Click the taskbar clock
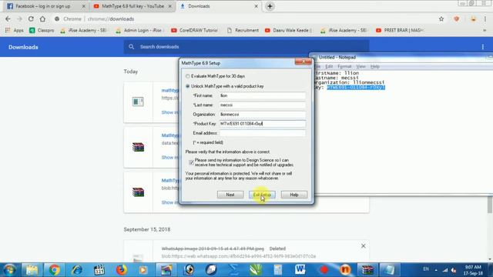The image size is (493, 277). (473, 270)
